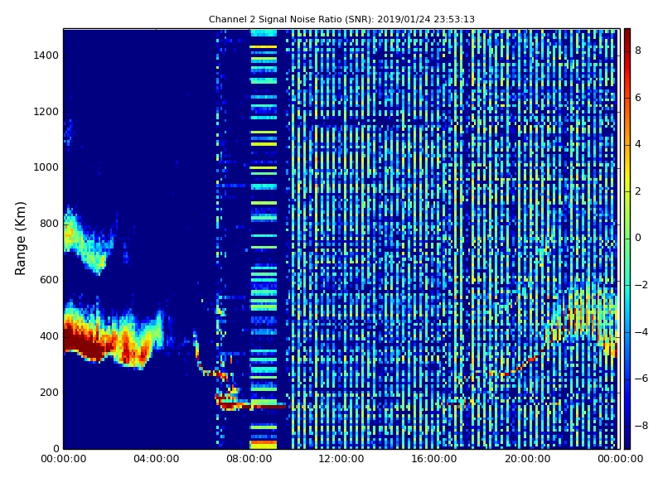Click the 16:00:00 time tick label

coord(434,459)
